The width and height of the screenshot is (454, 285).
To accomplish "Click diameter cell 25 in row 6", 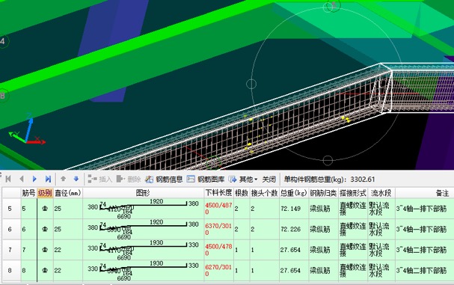I will pyautogui.click(x=68, y=229).
